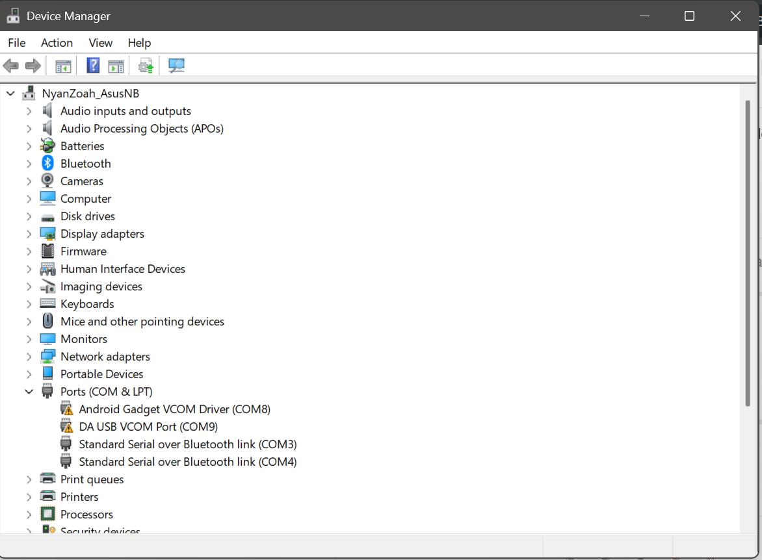
Task: Expand the Network adapters node
Action: point(29,357)
